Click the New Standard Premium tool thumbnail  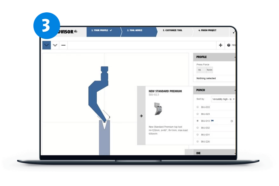coord(157,108)
